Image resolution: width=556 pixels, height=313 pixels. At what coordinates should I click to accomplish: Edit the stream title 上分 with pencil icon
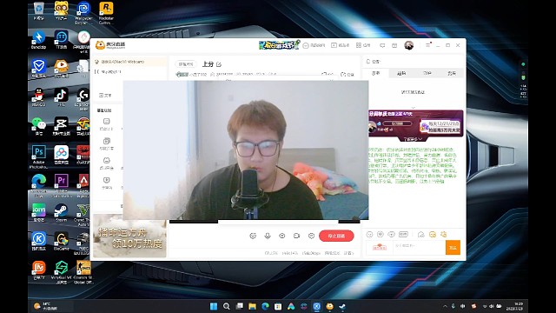[219, 64]
